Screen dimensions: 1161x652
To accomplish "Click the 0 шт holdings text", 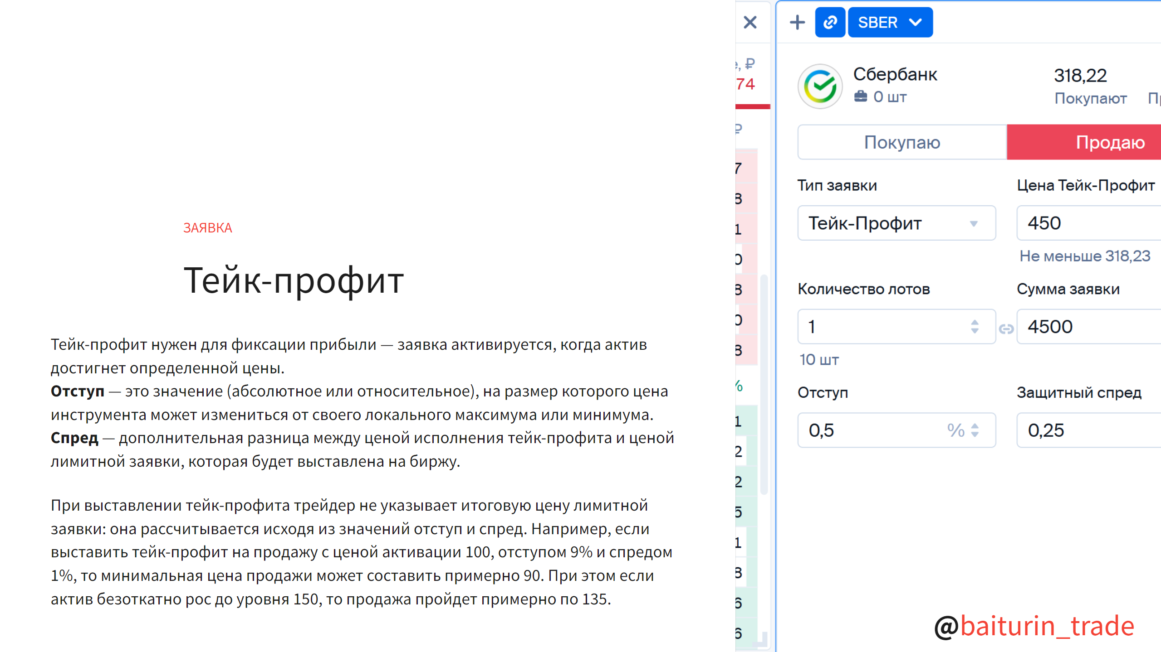I will [889, 97].
